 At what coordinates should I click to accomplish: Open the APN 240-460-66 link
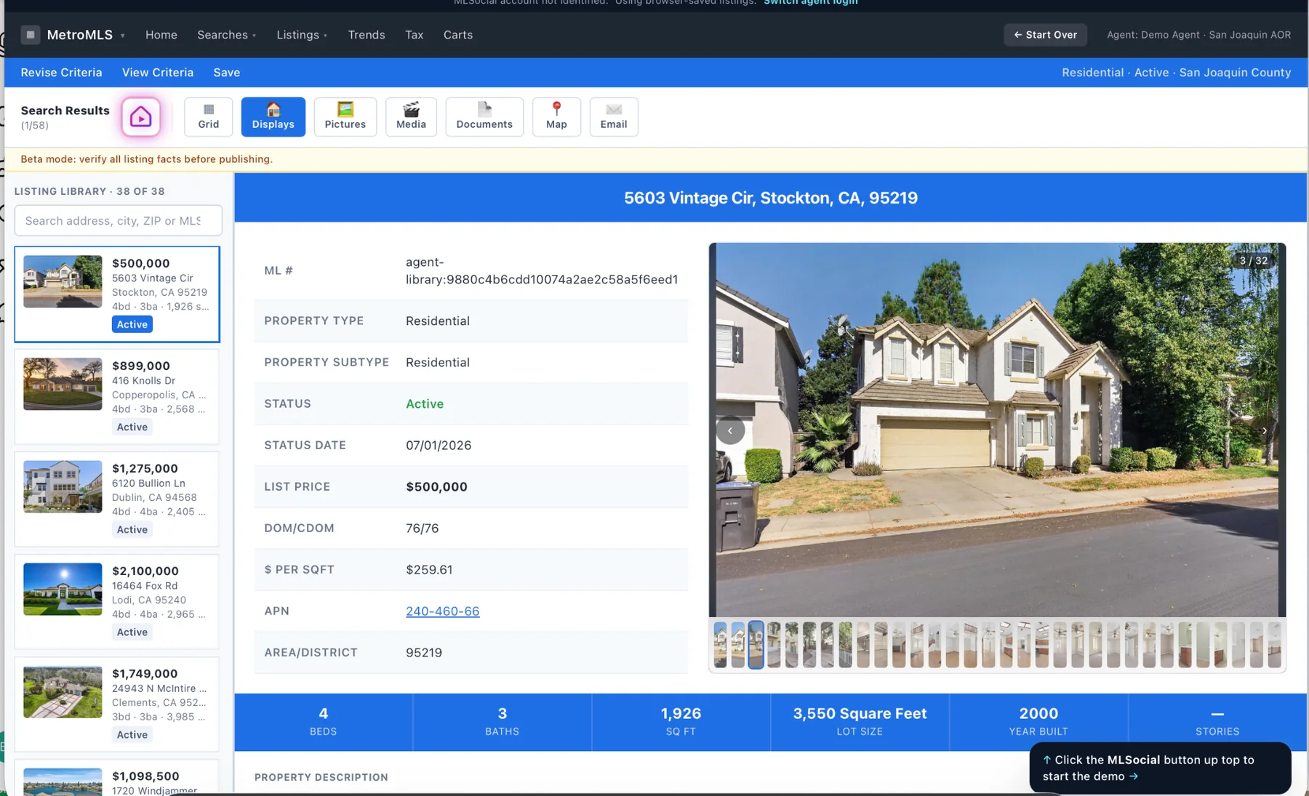[443, 611]
